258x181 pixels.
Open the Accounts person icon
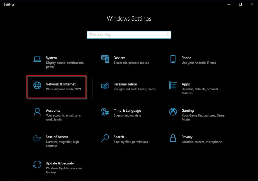[x=37, y=112]
